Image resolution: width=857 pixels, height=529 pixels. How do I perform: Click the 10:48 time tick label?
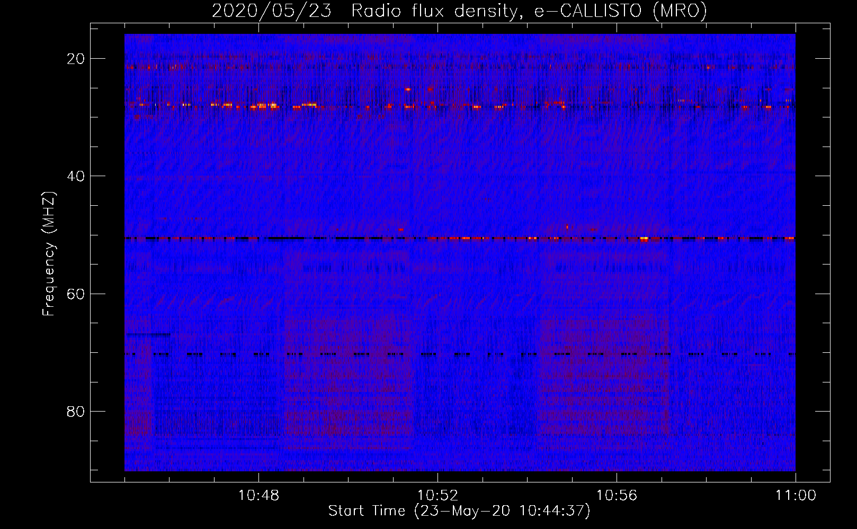258,496
